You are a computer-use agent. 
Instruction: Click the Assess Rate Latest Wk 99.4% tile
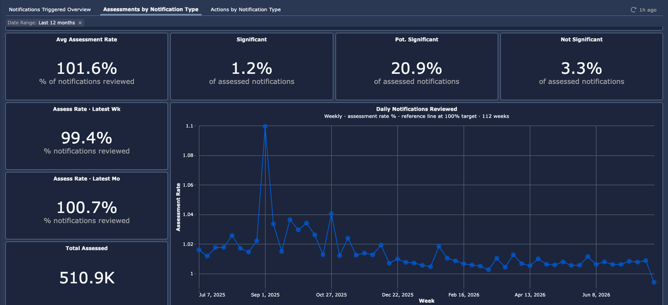[x=87, y=136]
